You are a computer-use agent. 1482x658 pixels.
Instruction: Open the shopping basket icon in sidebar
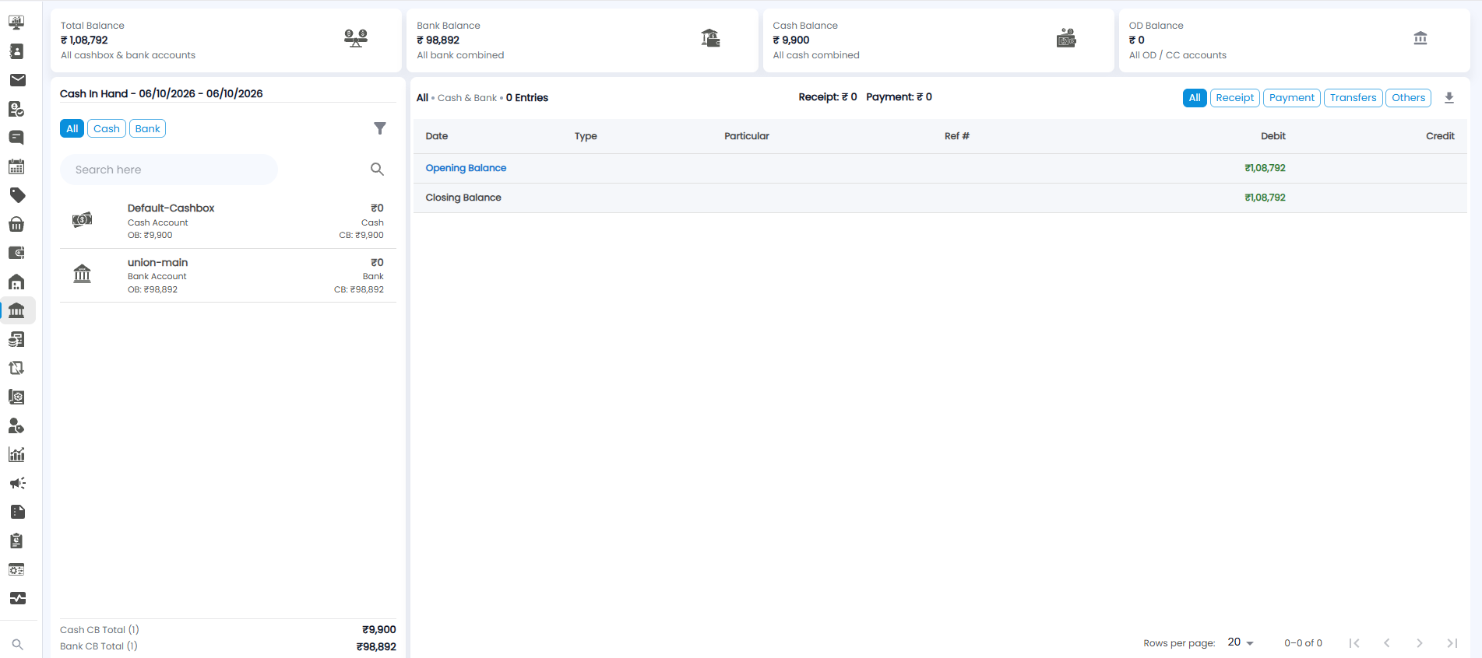click(x=16, y=224)
